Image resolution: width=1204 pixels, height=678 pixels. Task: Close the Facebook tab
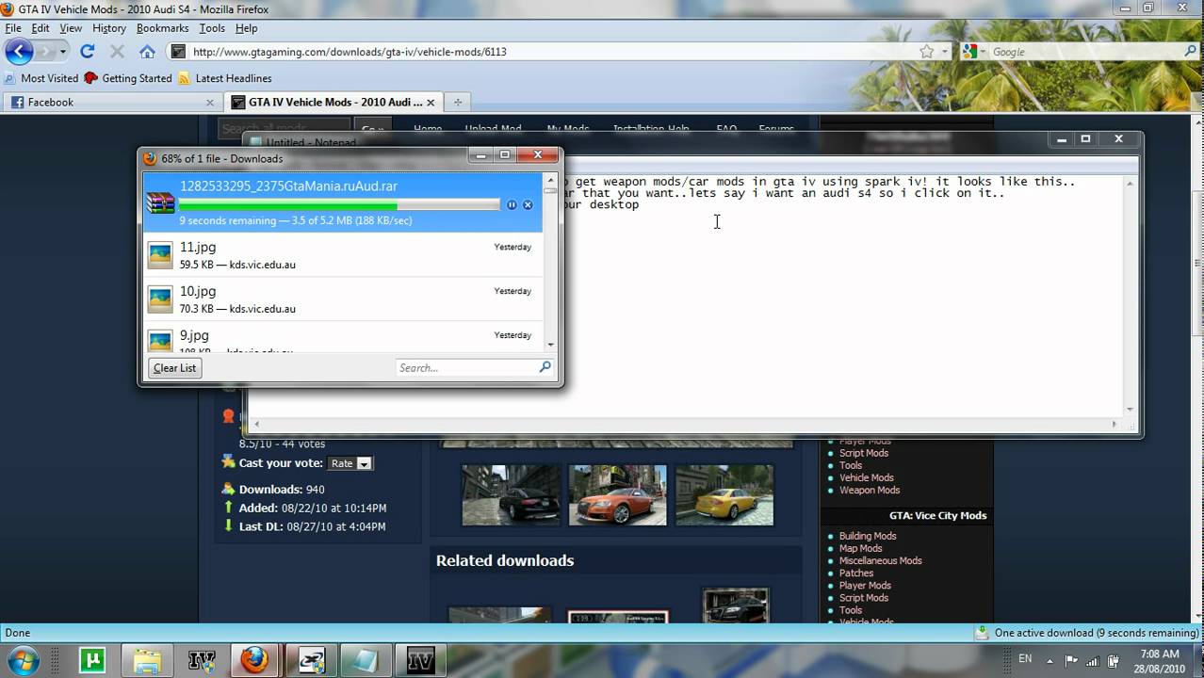pos(210,102)
